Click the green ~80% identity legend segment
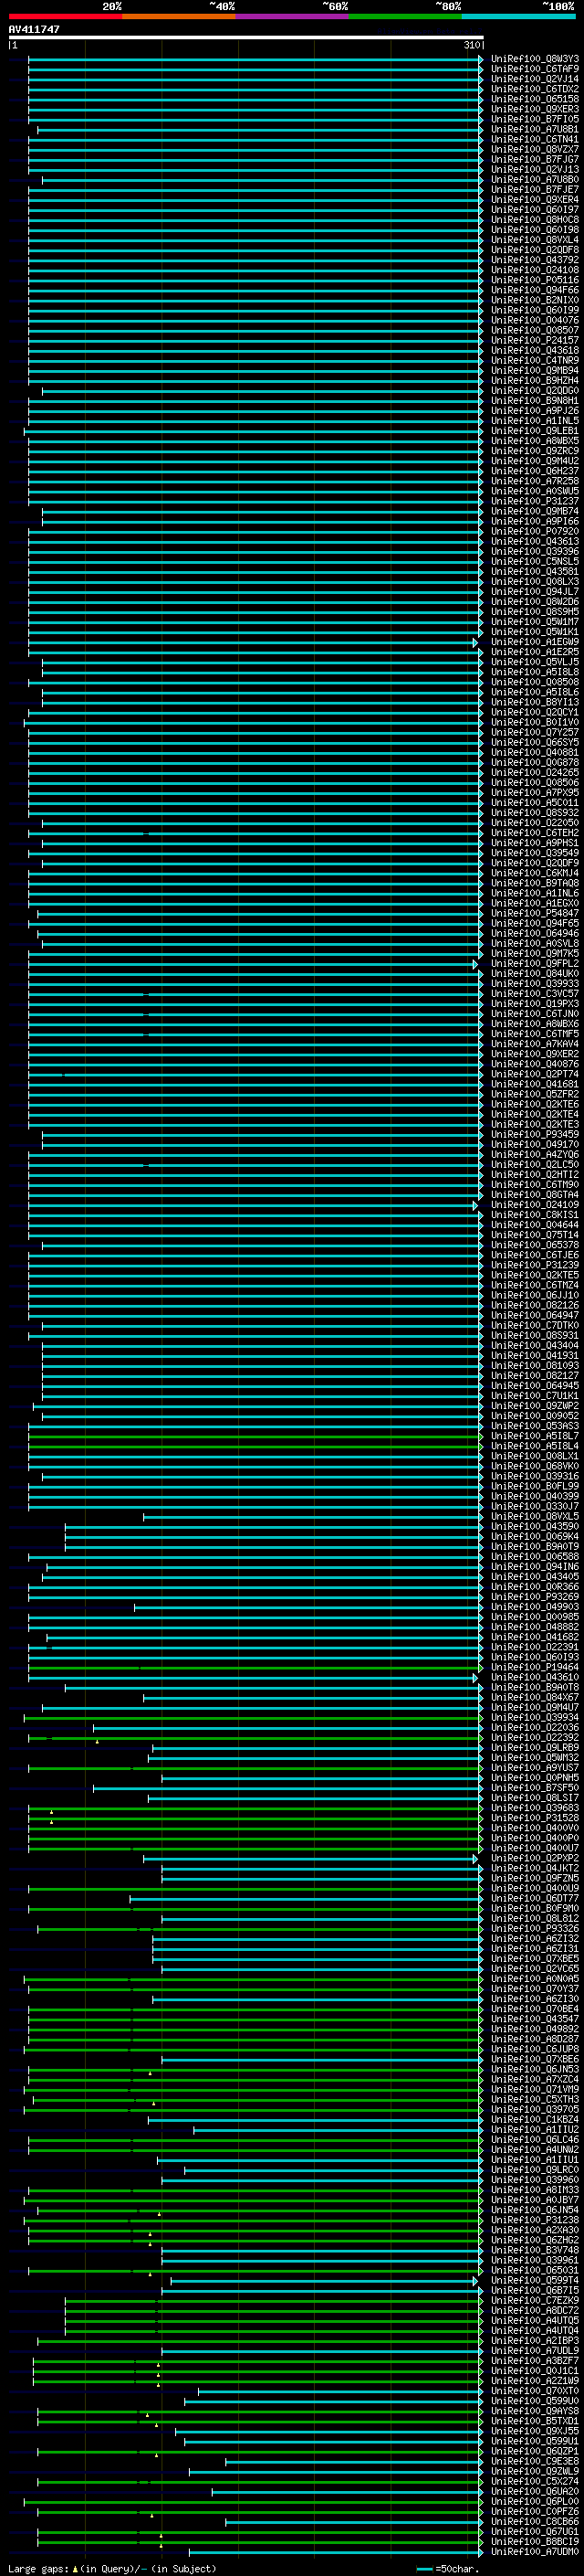 point(405,16)
